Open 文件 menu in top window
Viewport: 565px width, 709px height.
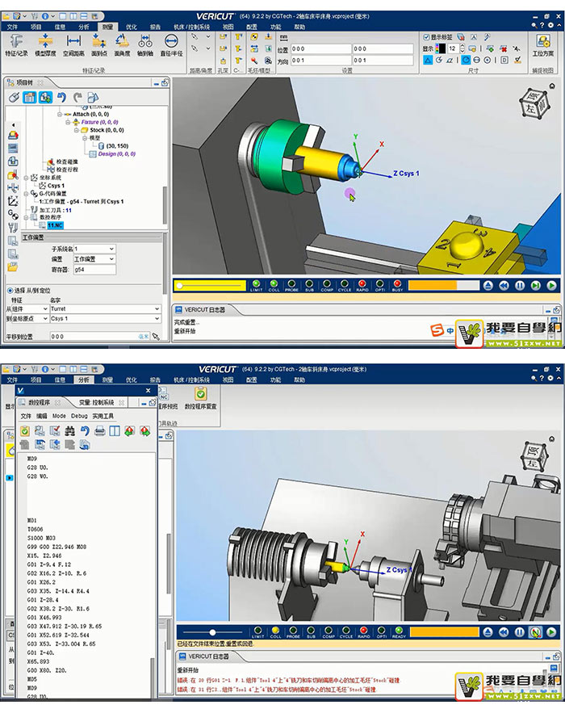pos(12,27)
